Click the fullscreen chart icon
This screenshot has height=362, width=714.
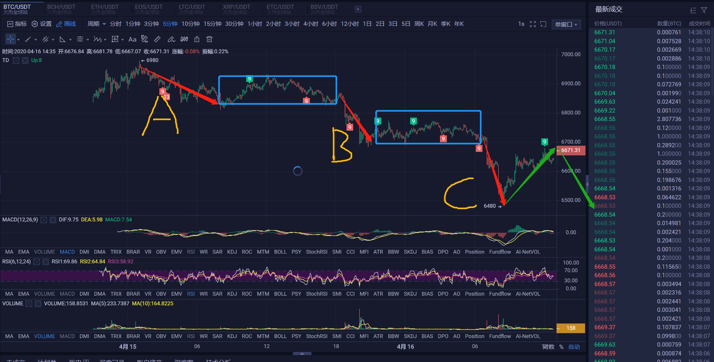(x=533, y=24)
